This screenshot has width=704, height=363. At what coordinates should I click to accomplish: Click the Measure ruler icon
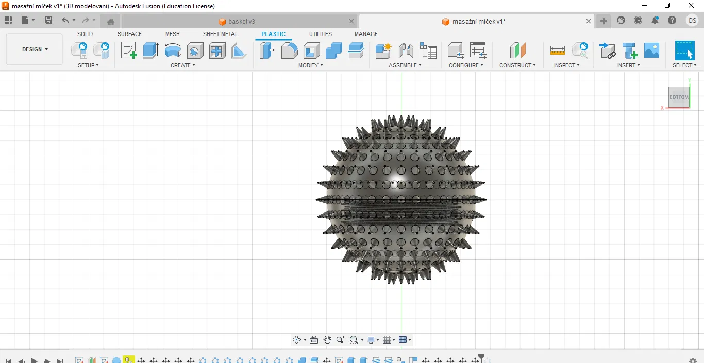(x=557, y=50)
